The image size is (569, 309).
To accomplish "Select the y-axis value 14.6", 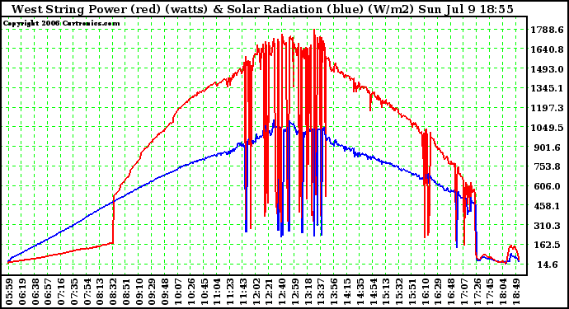I will coord(548,265).
